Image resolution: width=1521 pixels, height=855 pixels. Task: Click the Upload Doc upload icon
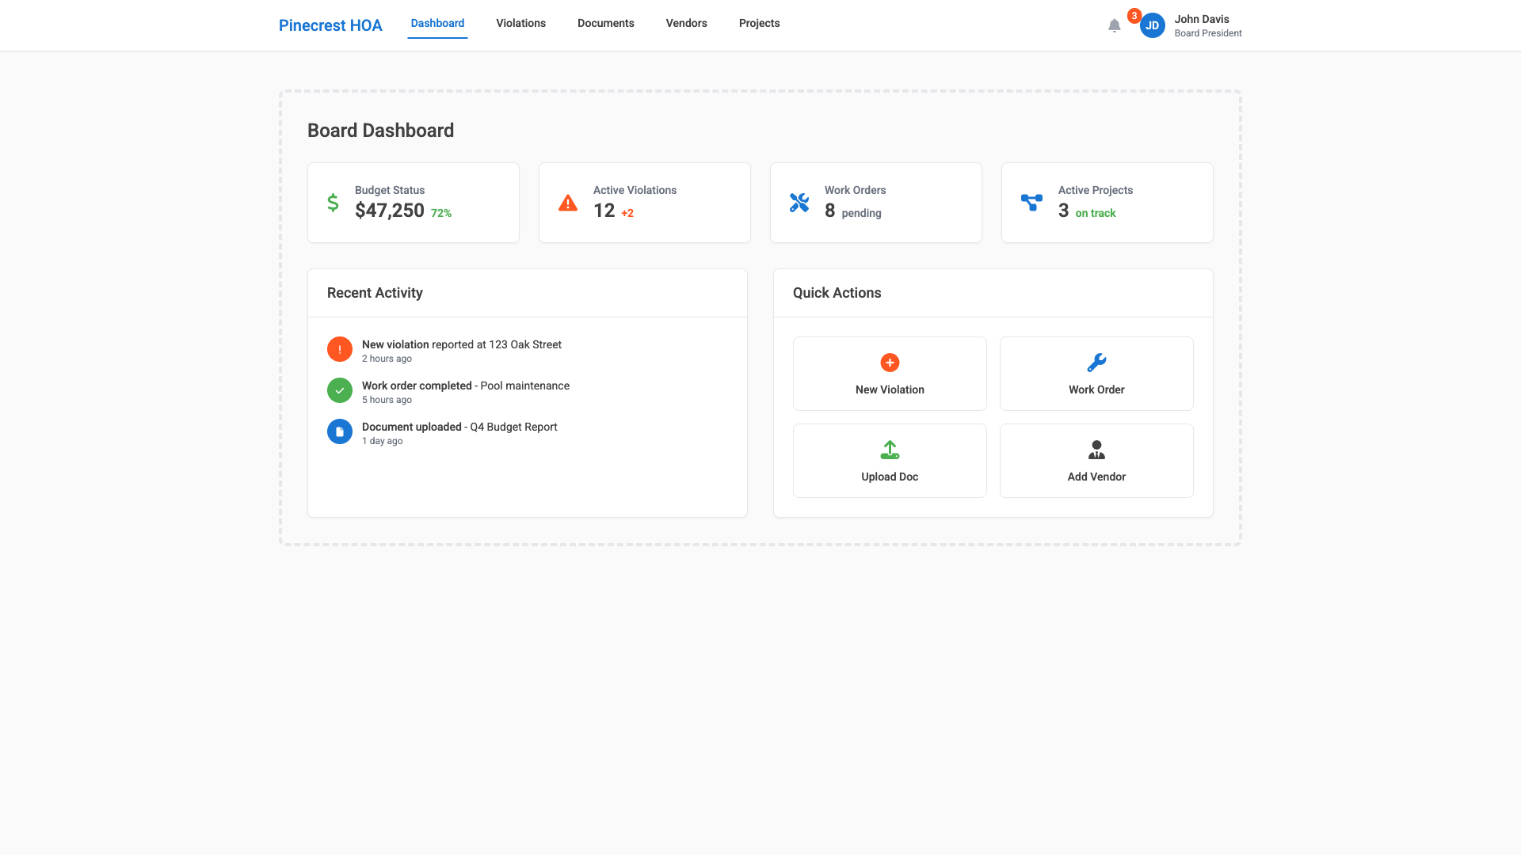(889, 450)
